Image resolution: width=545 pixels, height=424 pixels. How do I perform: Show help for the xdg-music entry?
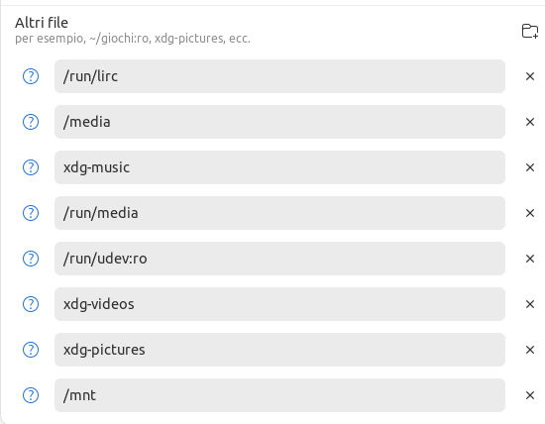pos(31,167)
